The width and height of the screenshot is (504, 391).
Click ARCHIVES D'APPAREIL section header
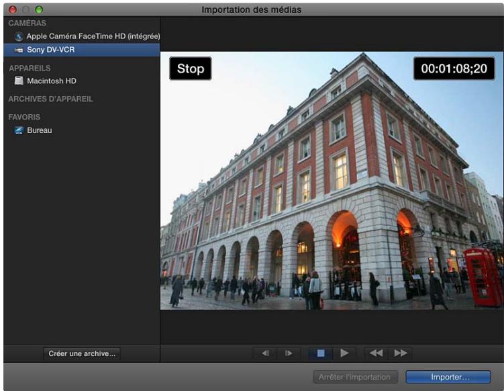[51, 99]
